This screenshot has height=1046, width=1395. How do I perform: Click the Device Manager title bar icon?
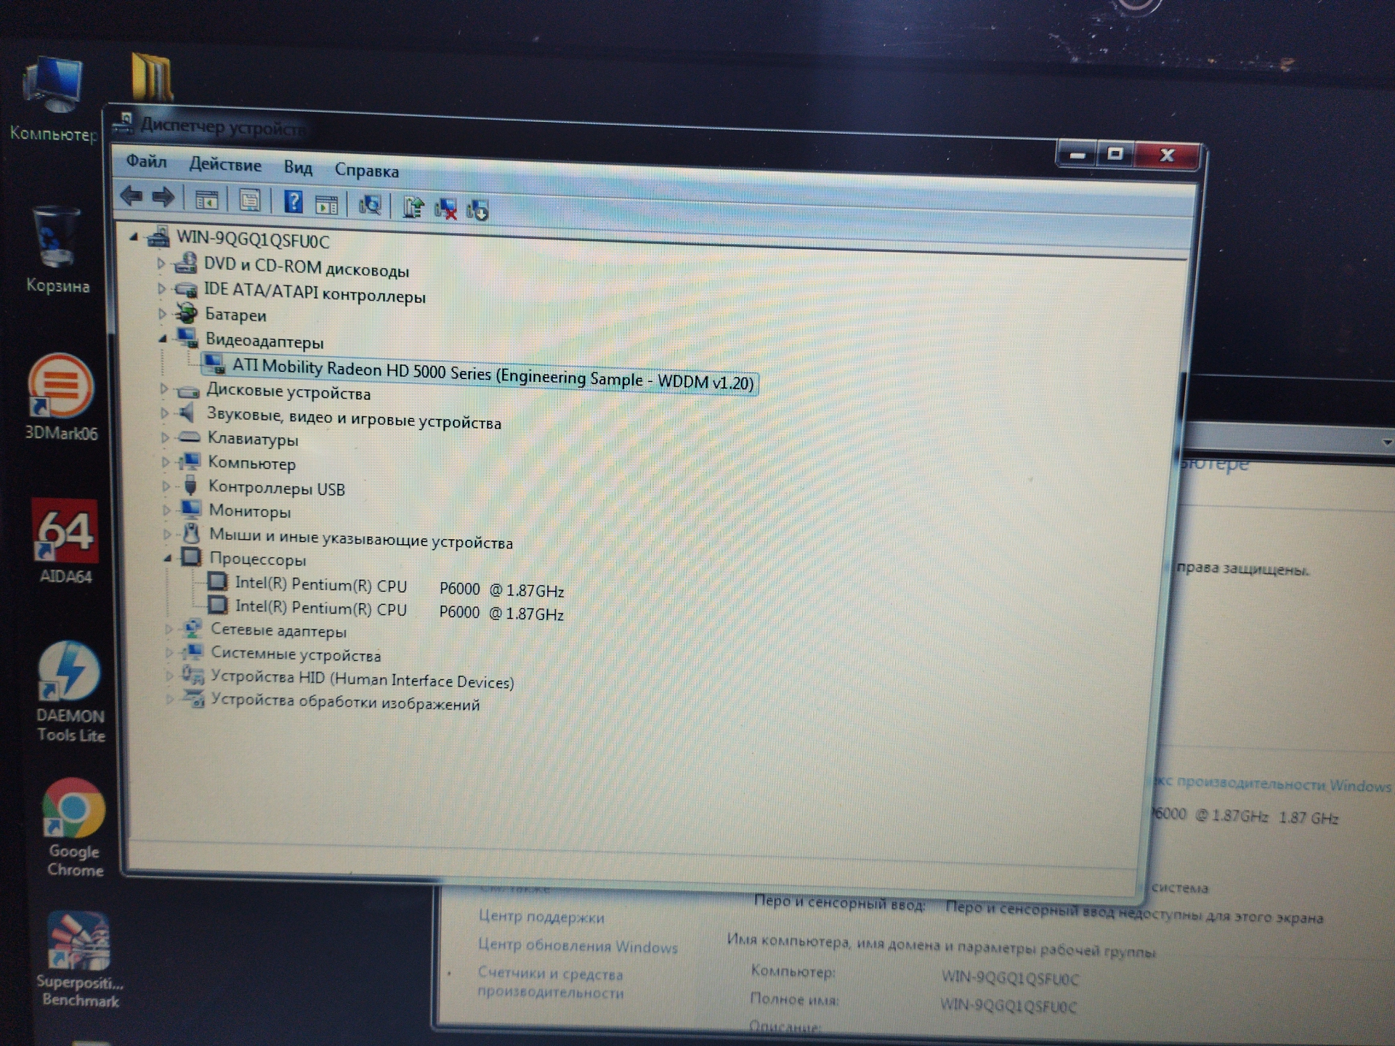click(x=124, y=123)
